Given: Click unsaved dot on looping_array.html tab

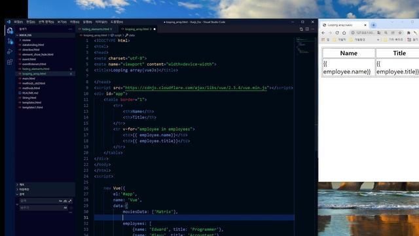Looking at the screenshot, I should tap(155, 29).
